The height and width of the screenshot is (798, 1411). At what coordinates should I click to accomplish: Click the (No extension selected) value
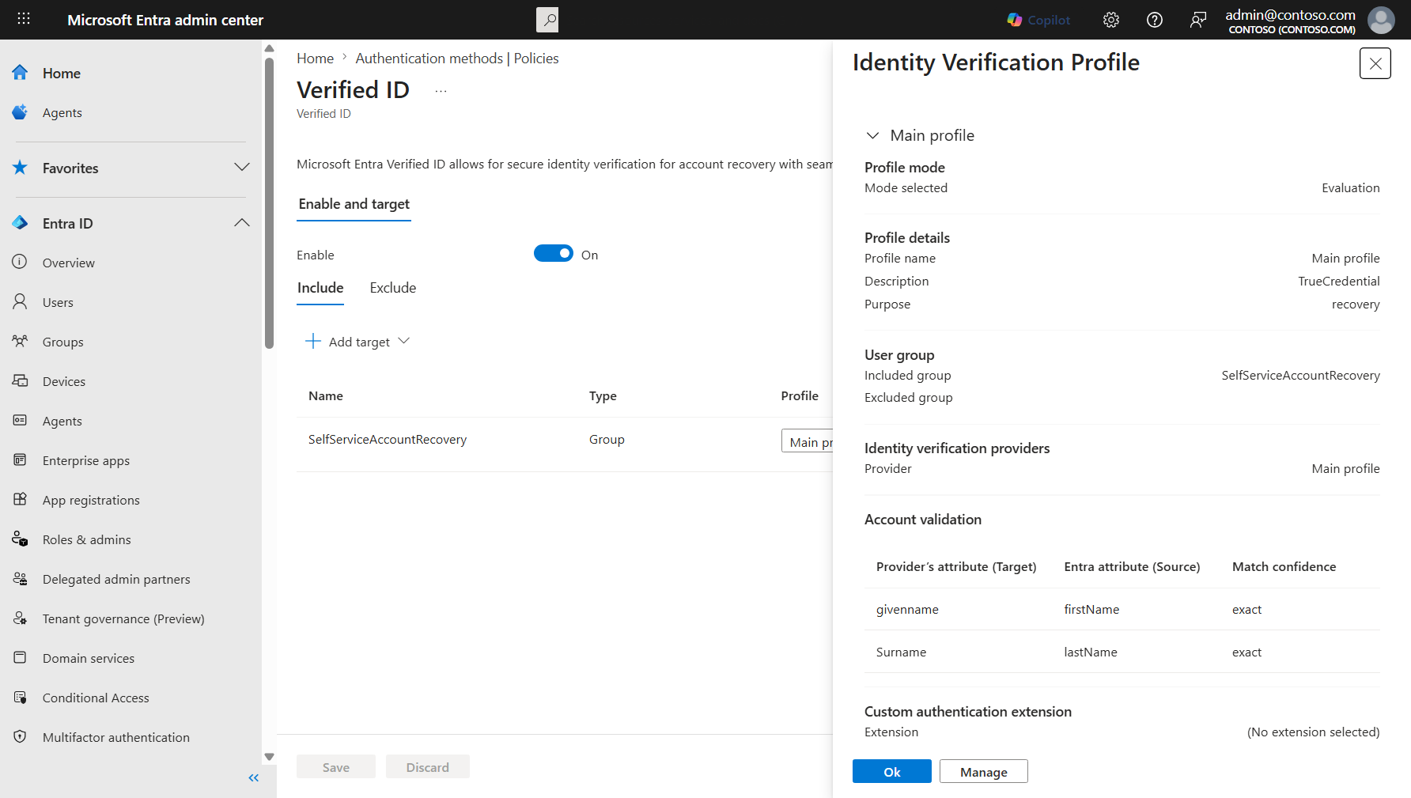coord(1313,732)
